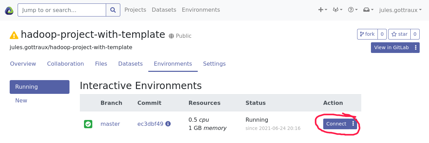Click the green running status icon
This screenshot has width=429, height=143.
[88, 124]
